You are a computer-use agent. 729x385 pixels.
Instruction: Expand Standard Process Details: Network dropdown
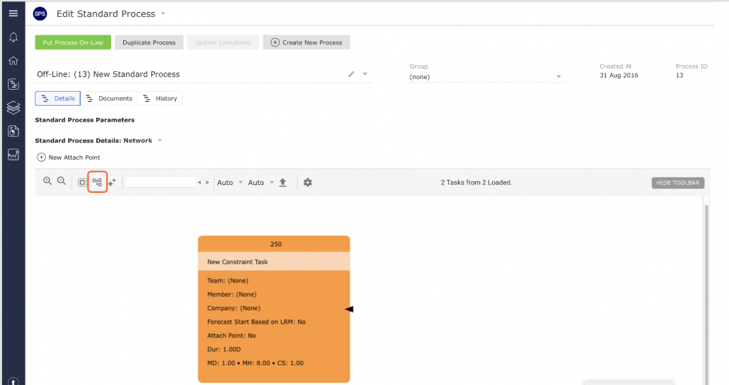tap(159, 141)
